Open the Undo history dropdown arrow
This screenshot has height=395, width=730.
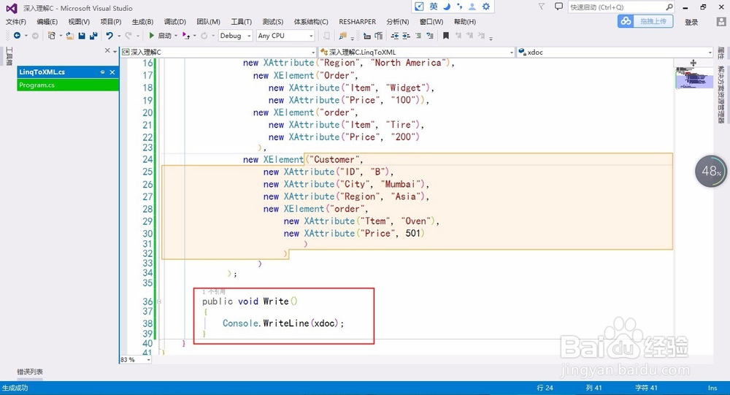point(119,35)
